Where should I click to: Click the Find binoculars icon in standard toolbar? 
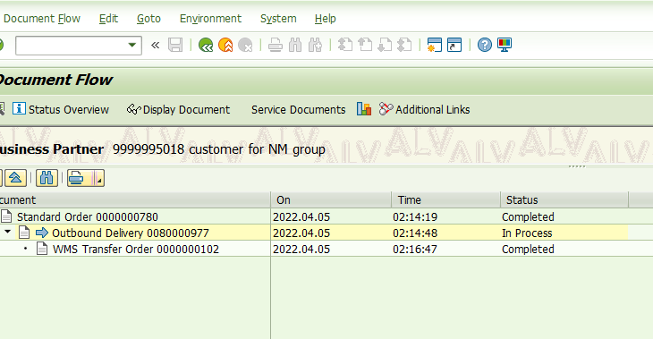295,45
